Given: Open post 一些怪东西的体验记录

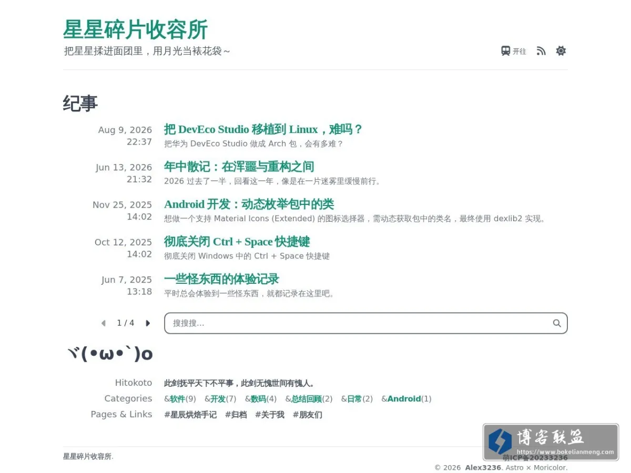Looking at the screenshot, I should click(x=221, y=279).
